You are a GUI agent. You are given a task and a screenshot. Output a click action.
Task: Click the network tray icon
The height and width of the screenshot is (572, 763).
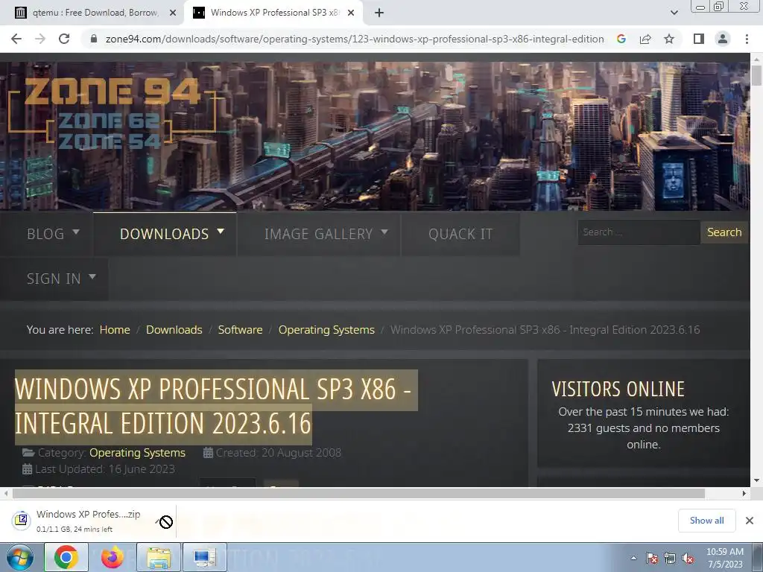(670, 559)
